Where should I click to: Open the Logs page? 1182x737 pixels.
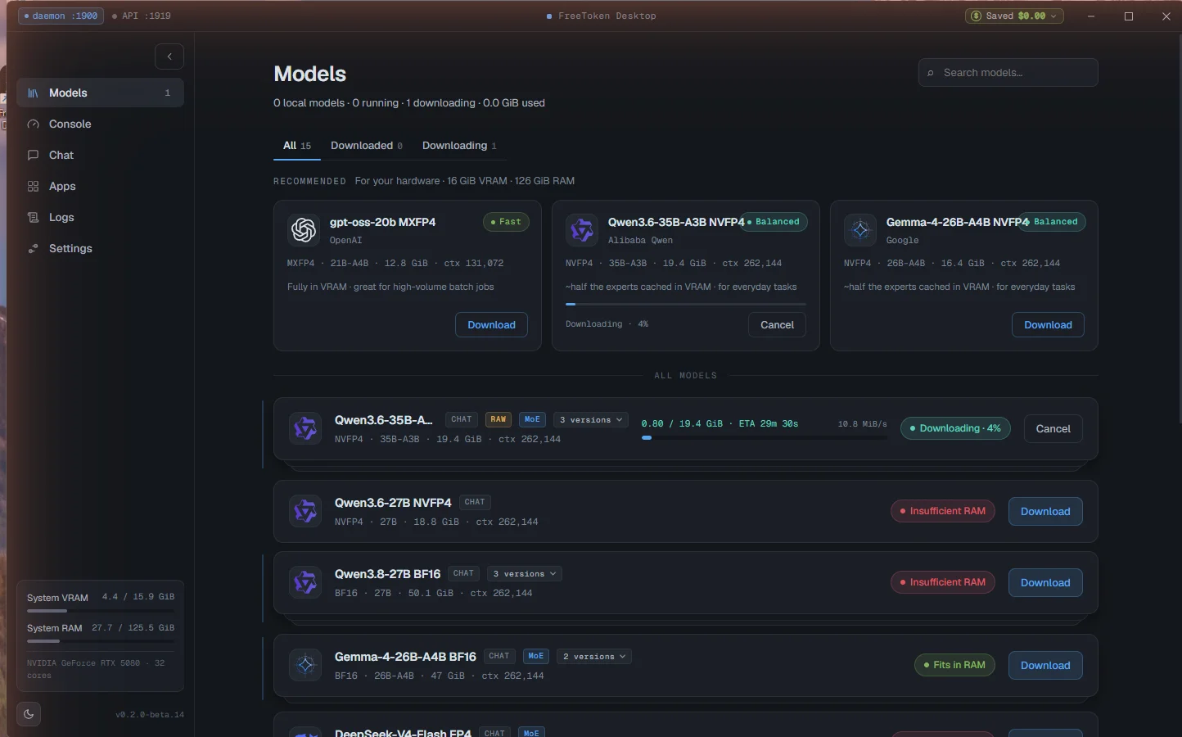pos(100,218)
